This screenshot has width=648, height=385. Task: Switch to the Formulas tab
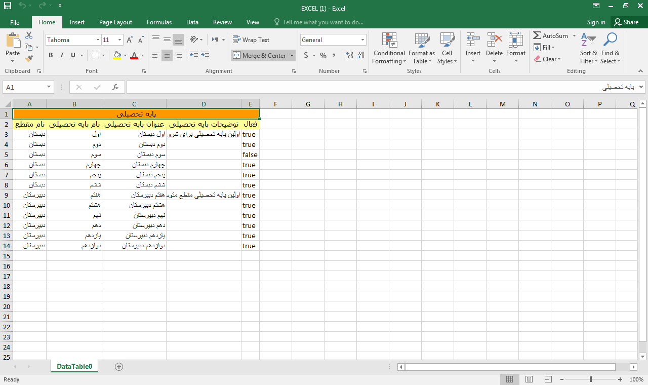click(x=159, y=22)
